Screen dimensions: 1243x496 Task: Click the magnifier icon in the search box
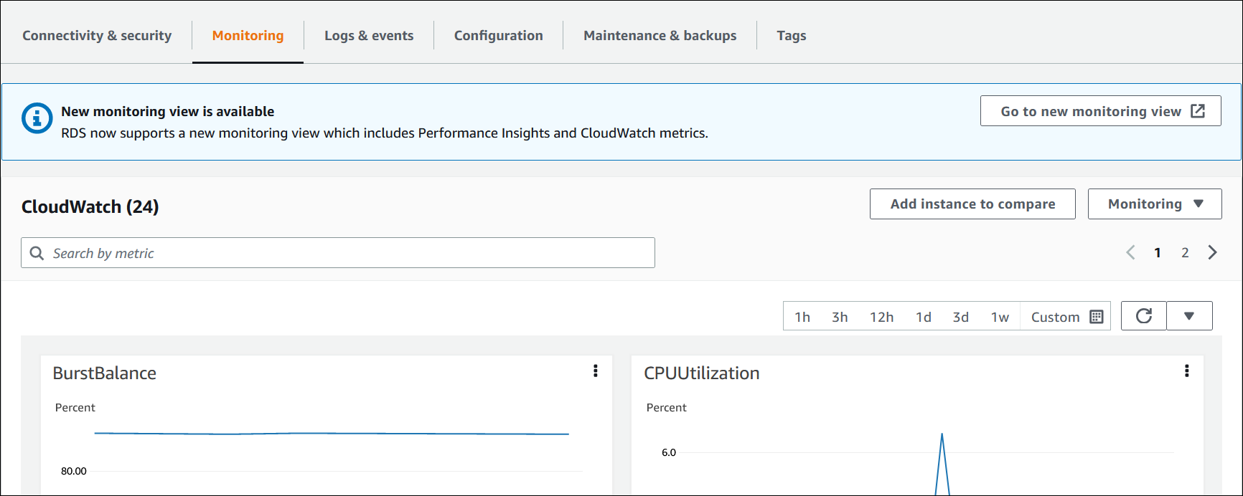pyautogui.click(x=37, y=253)
